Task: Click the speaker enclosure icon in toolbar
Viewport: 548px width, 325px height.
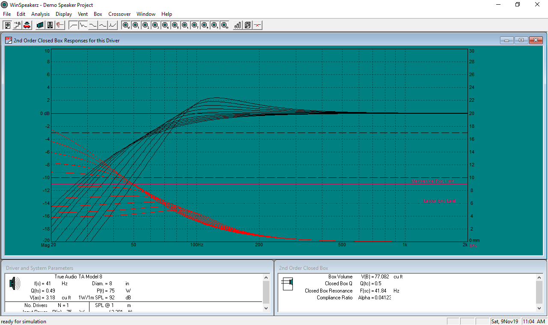Action: point(8,25)
